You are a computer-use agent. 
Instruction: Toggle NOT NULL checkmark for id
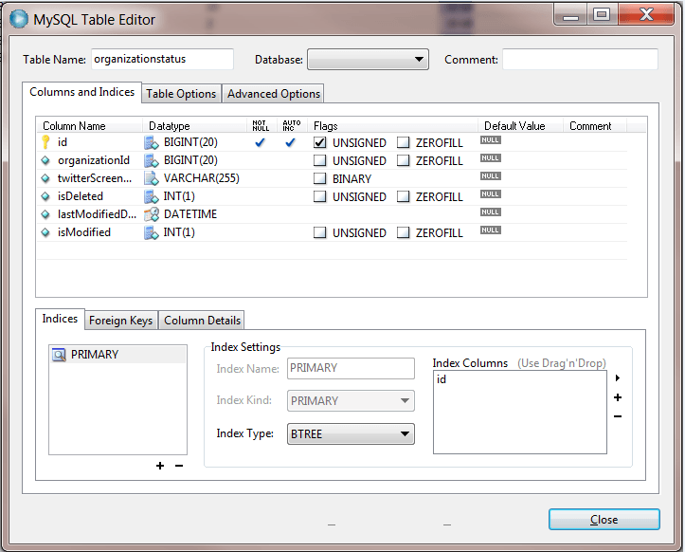[x=261, y=142]
